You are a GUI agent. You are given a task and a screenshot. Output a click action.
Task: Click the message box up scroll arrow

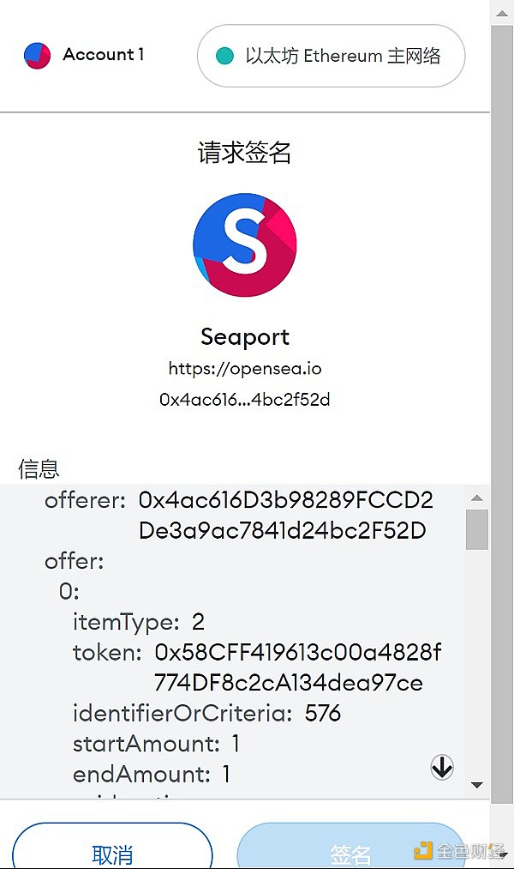[477, 498]
